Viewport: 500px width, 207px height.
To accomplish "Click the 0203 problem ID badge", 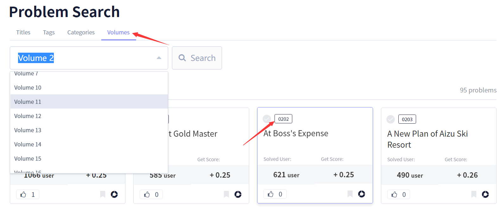I will [407, 119].
